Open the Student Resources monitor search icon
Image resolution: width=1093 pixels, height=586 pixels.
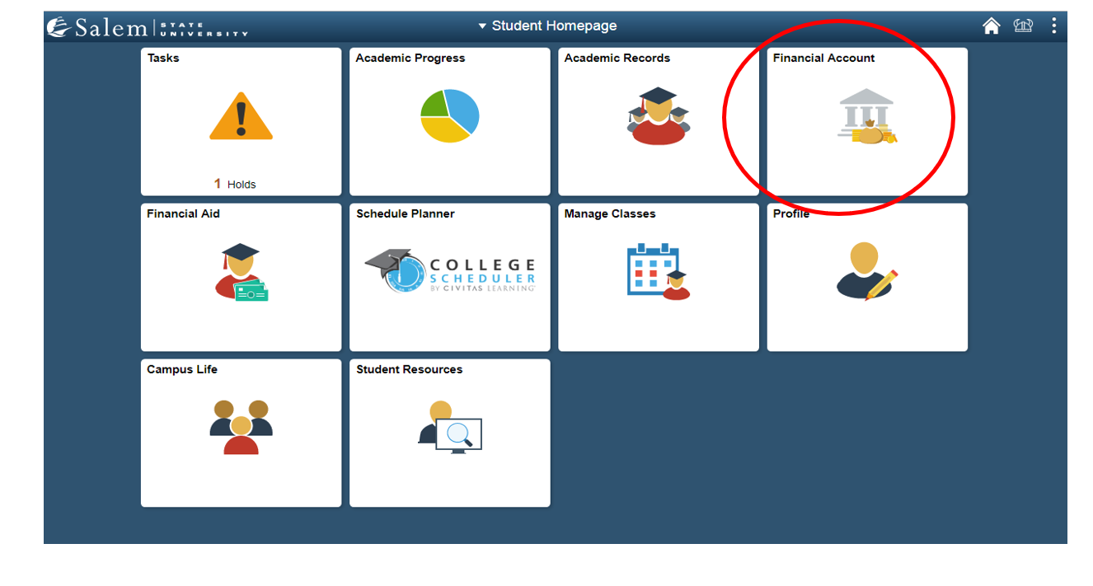pos(450,427)
